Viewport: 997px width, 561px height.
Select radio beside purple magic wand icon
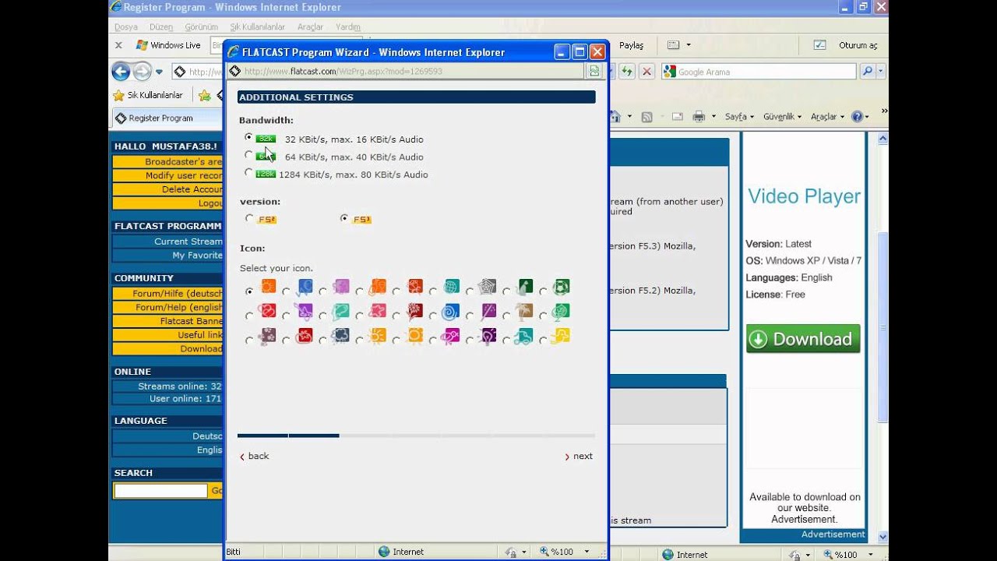pos(470,316)
